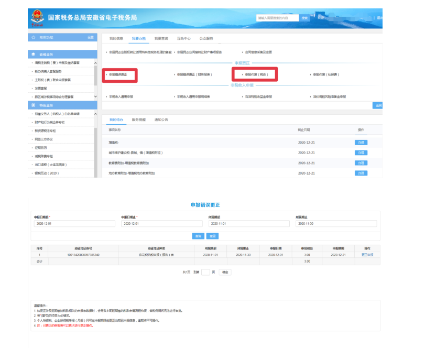Select 印花税纳税申报（报告）表 cell
Screen dimensions: 425x348
[156, 255]
